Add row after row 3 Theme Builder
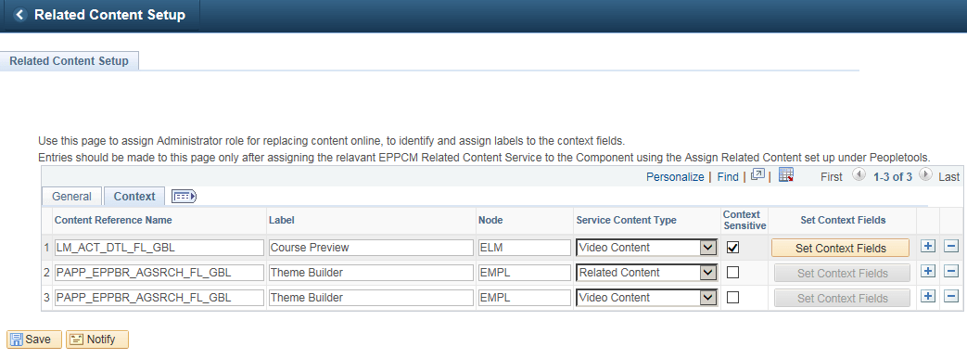The width and height of the screenshot is (967, 359). tap(927, 297)
